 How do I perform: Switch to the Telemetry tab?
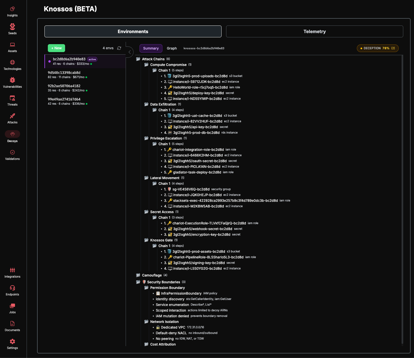coord(315,31)
